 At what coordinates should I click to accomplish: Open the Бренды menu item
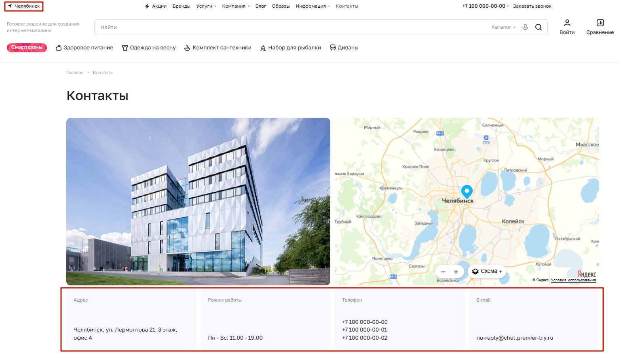point(181,6)
